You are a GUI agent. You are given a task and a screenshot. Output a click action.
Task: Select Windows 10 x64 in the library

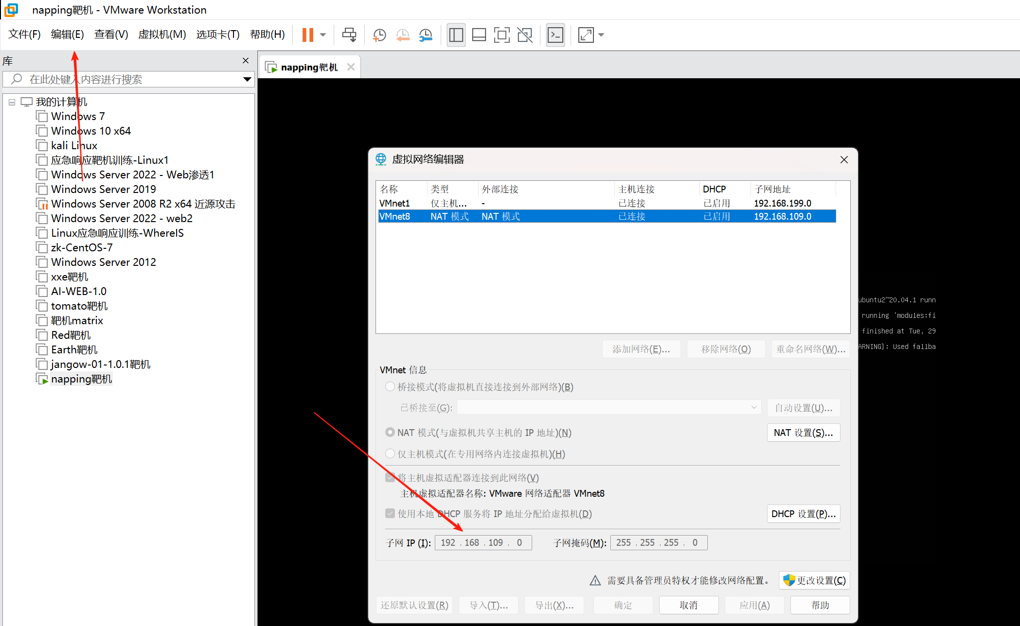coord(91,131)
